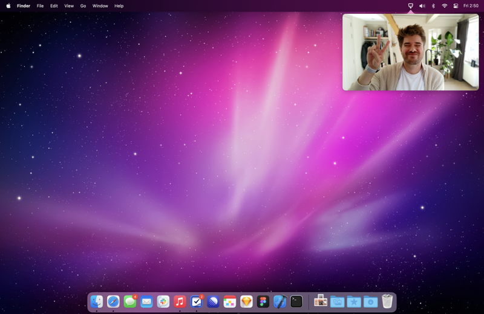This screenshot has width=484, height=314.
Task: Open Finder from the dock
Action: 97,301
